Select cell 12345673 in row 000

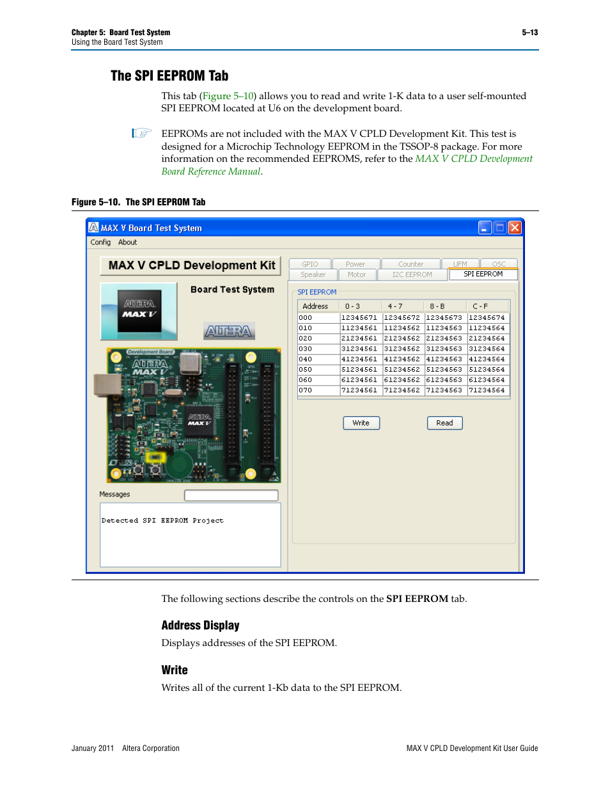444,318
